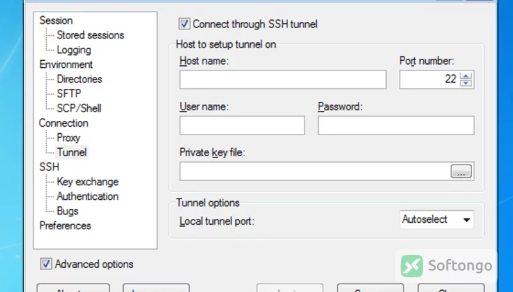Toggle Connect through SSH tunnel checkbox
Image resolution: width=513 pixels, height=292 pixels.
[x=184, y=24]
